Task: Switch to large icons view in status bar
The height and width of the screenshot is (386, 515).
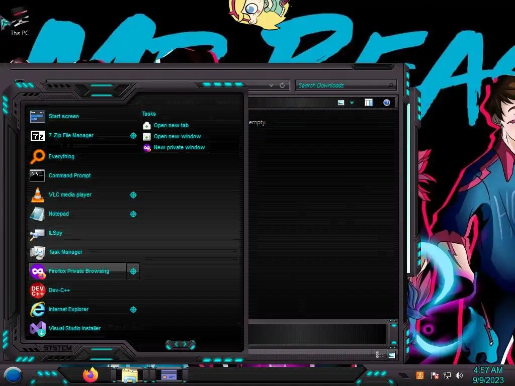Action: click(x=391, y=355)
